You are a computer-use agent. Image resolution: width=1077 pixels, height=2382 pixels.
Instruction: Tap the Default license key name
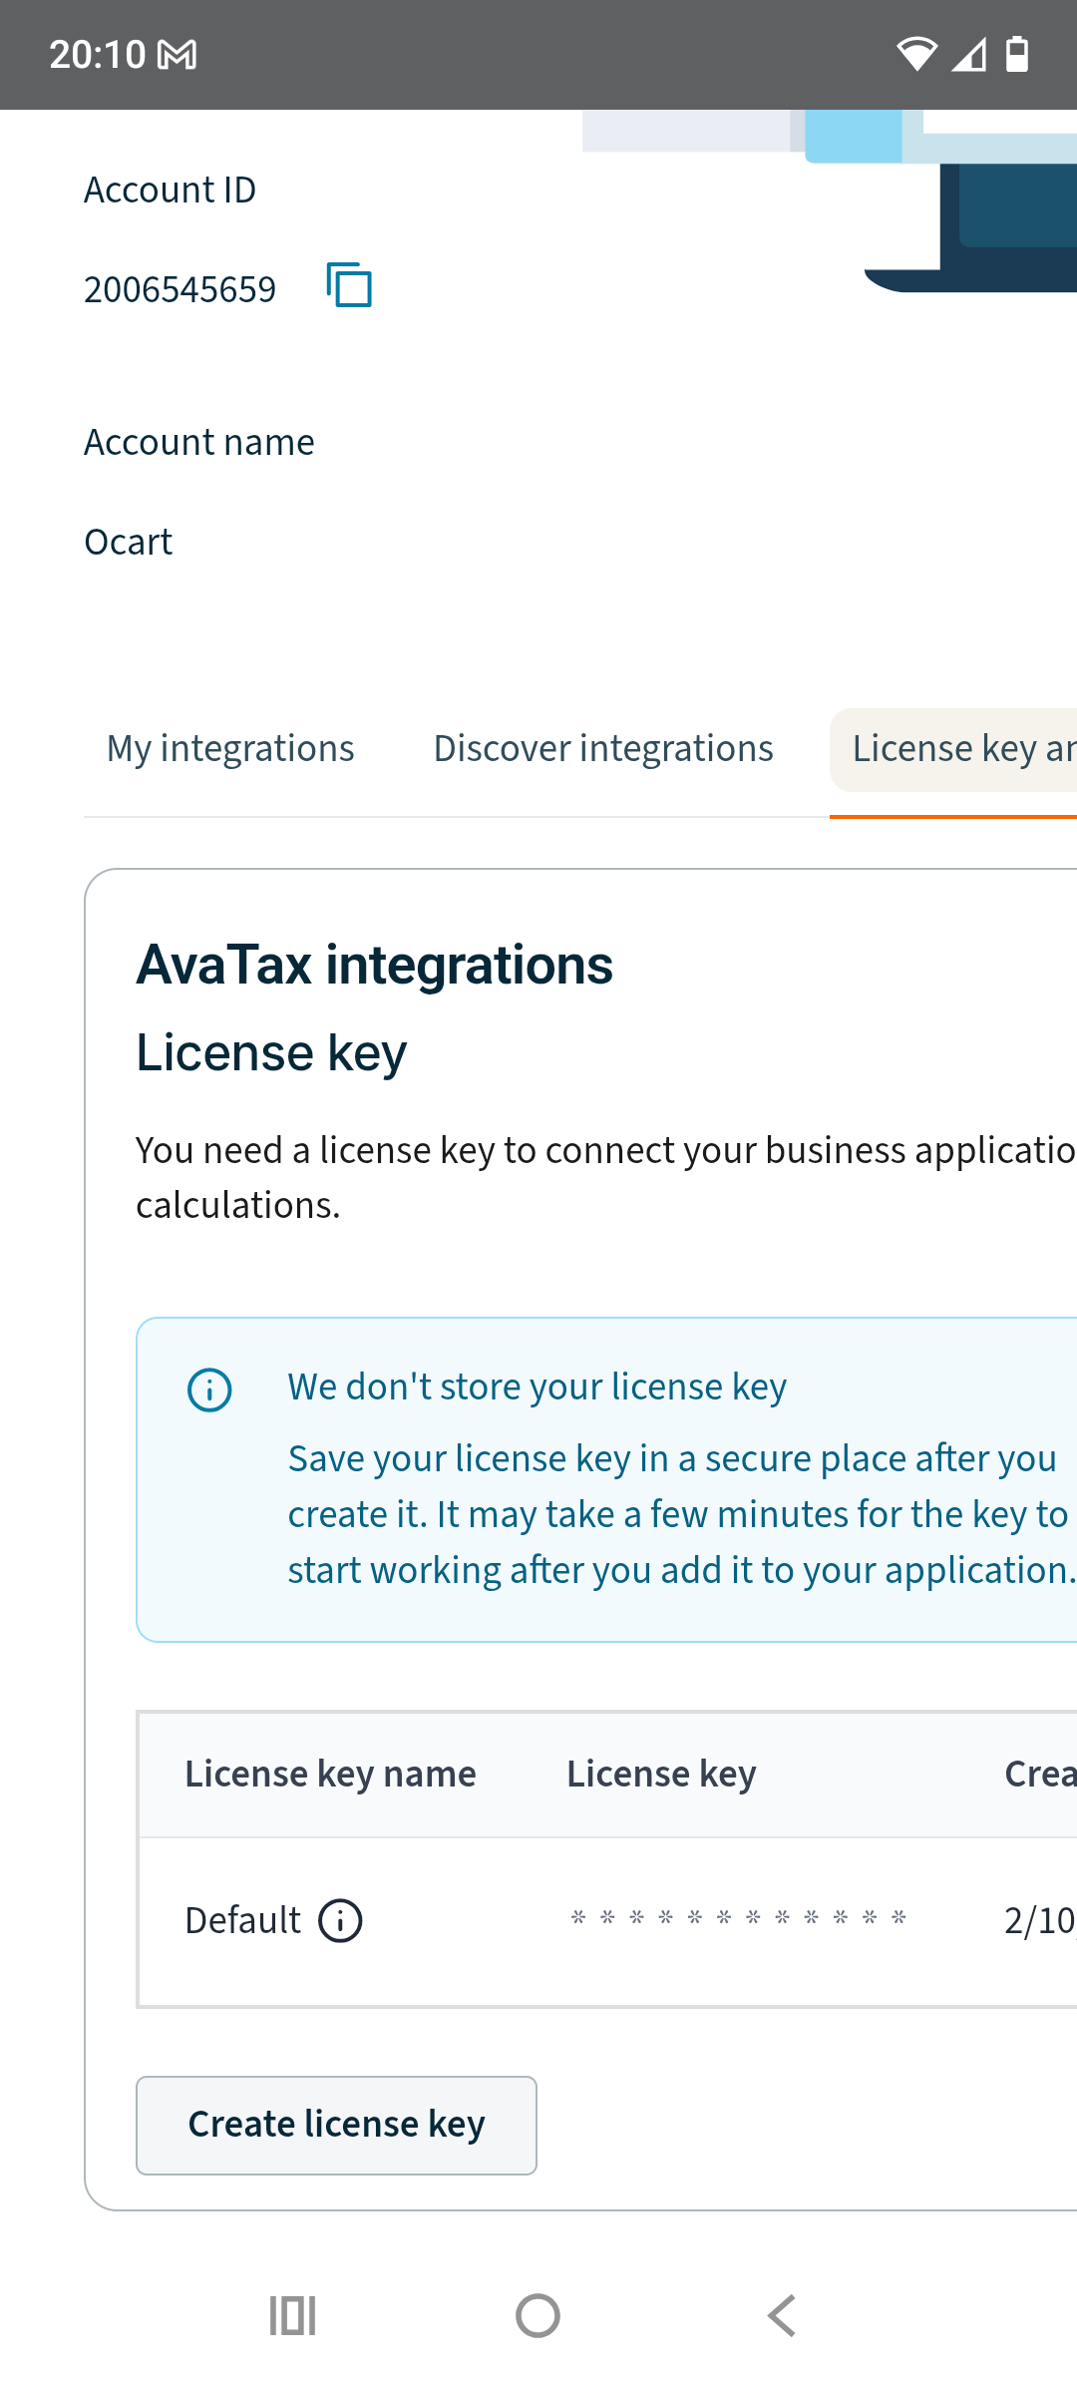[x=242, y=1920]
